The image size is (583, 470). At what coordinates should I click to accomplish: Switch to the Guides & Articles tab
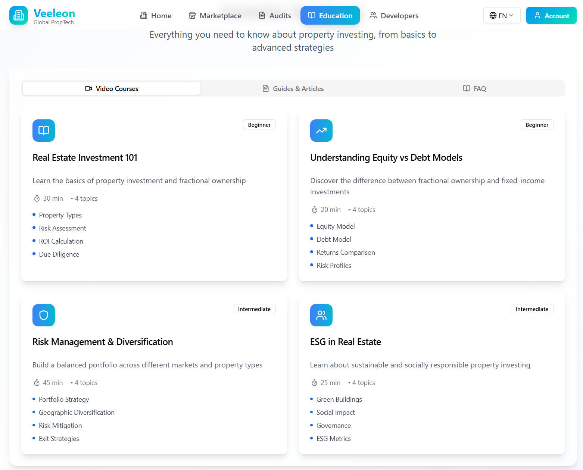pyautogui.click(x=293, y=88)
